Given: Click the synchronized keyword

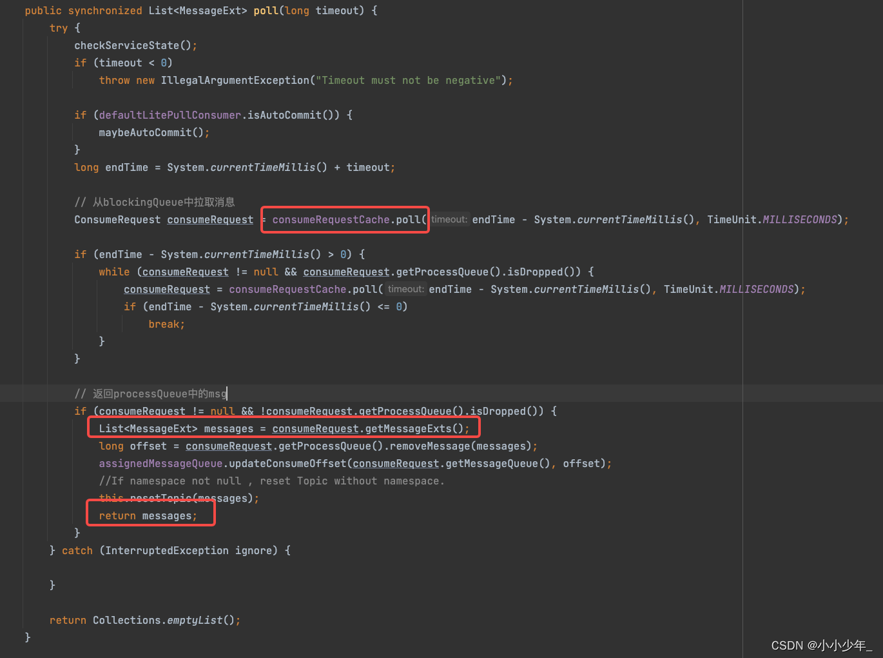Looking at the screenshot, I should coord(105,11).
